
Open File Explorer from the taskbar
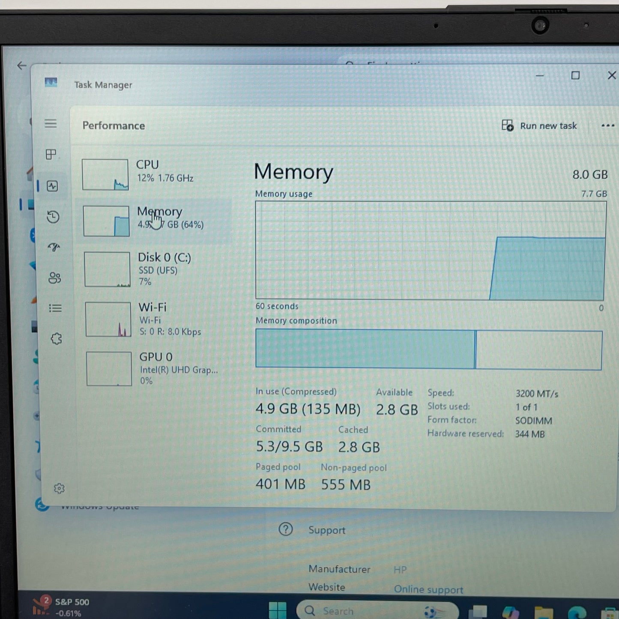(x=543, y=613)
